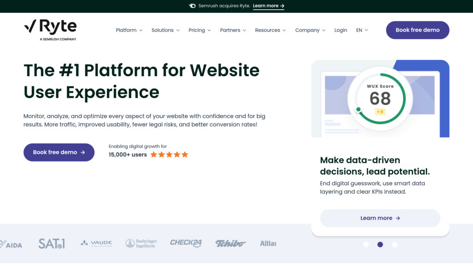This screenshot has height=266, width=473.
Task: Expand the Platform dropdown menu
Action: coord(129,30)
